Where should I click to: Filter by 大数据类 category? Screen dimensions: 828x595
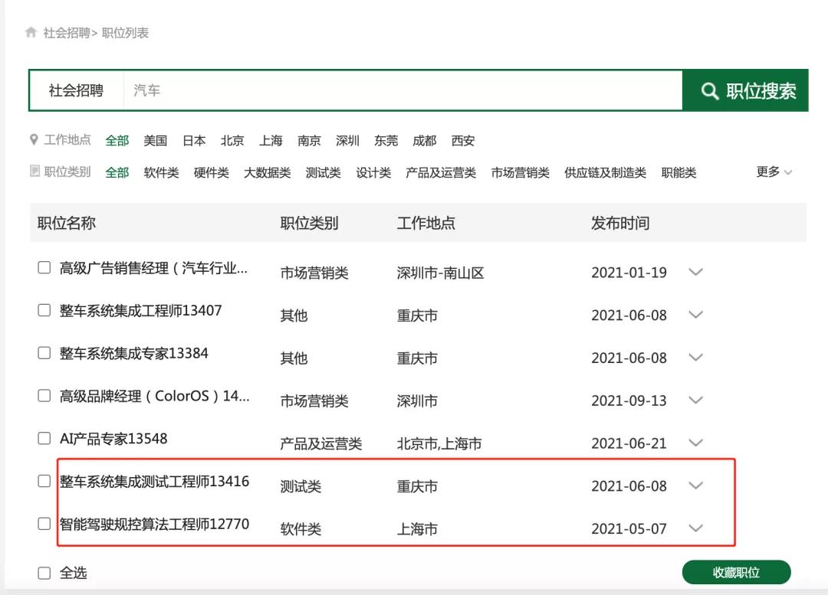click(x=267, y=173)
